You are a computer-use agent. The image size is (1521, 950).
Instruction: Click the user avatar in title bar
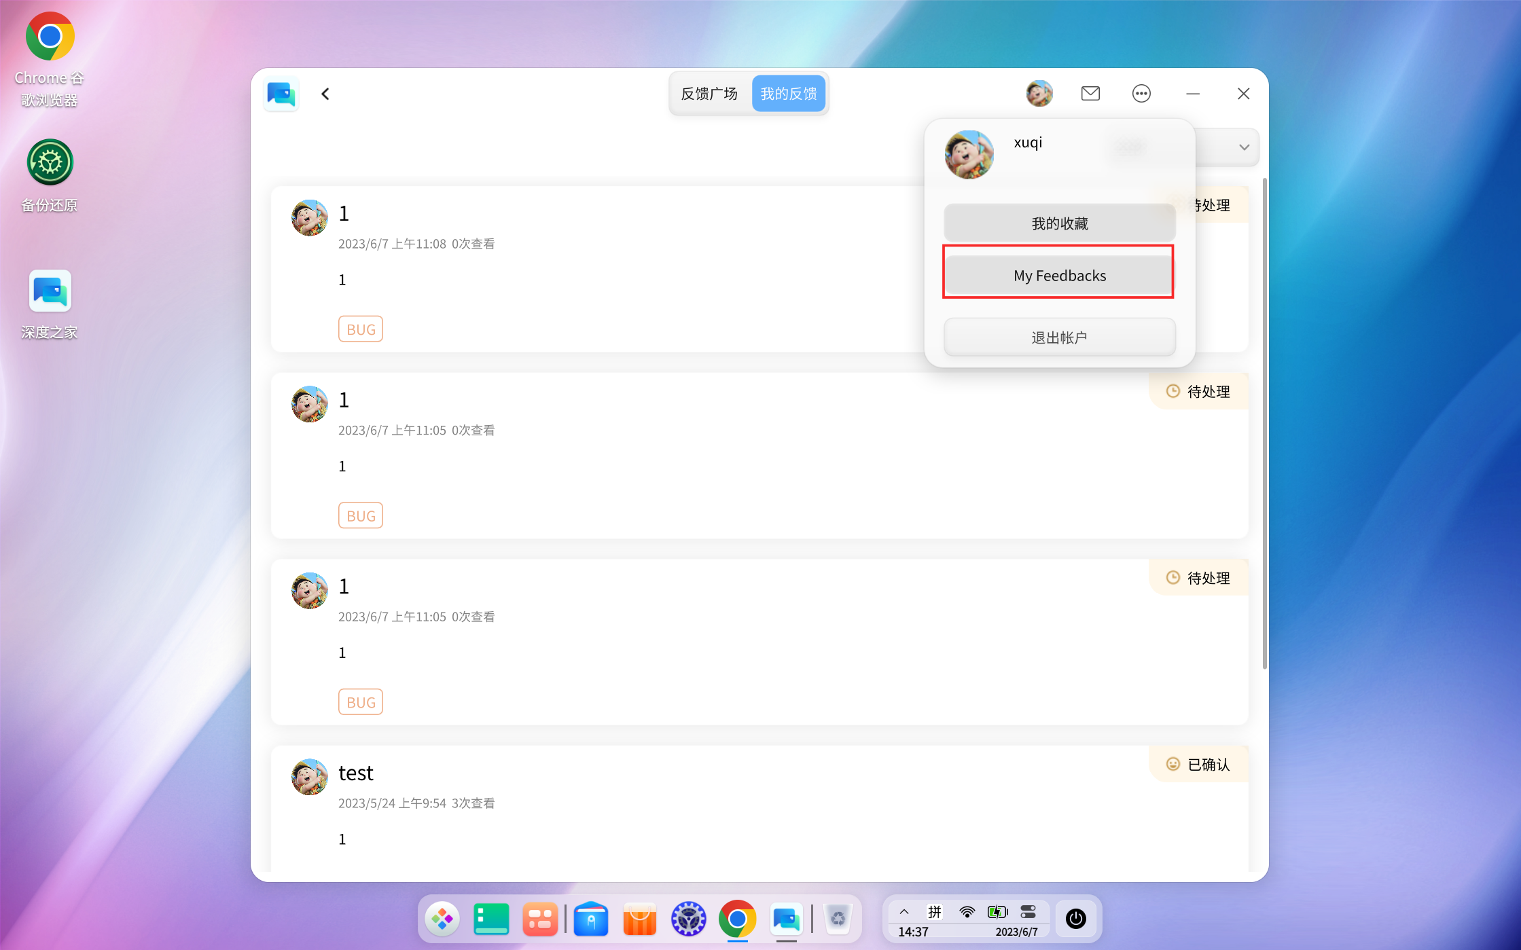click(1039, 94)
